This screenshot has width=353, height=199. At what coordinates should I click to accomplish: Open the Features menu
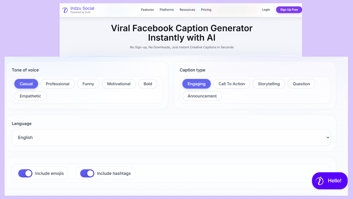(x=147, y=10)
